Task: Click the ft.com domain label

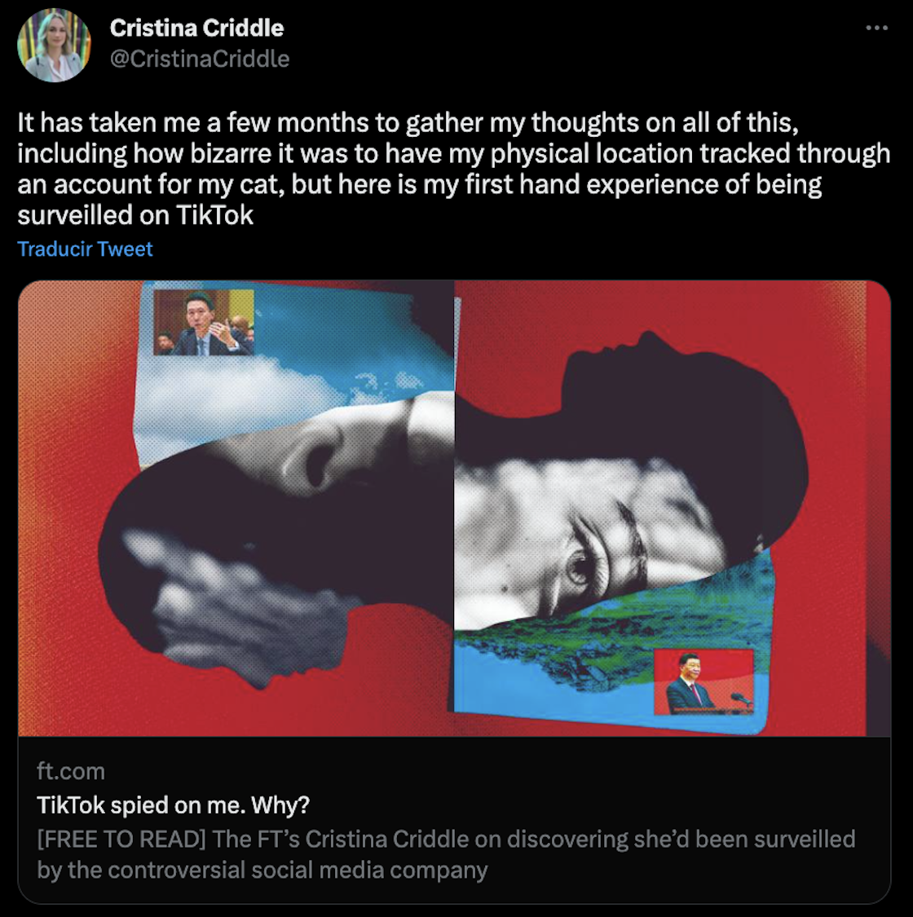Action: click(71, 771)
